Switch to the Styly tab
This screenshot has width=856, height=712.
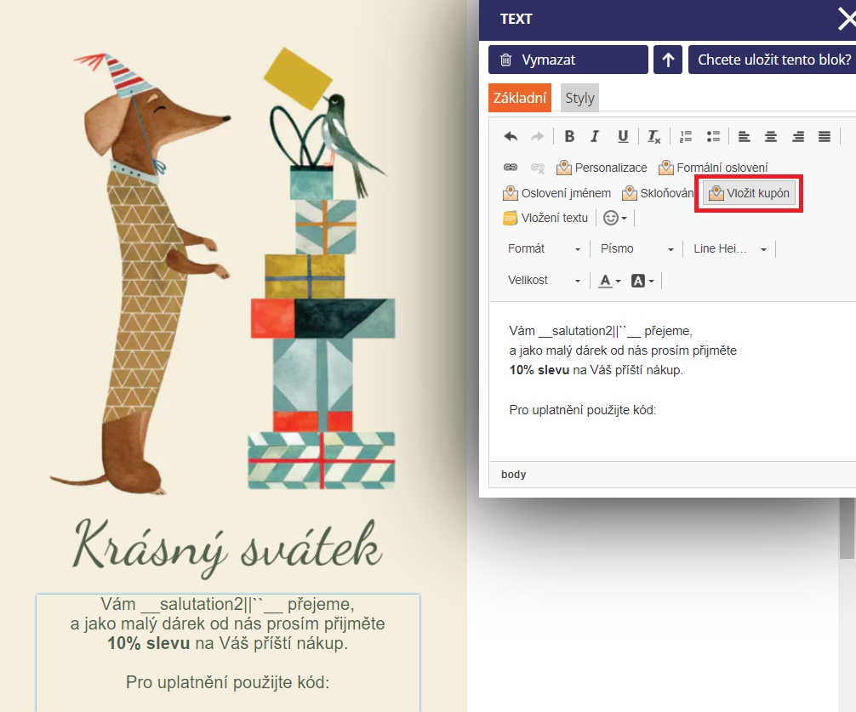pyautogui.click(x=579, y=98)
